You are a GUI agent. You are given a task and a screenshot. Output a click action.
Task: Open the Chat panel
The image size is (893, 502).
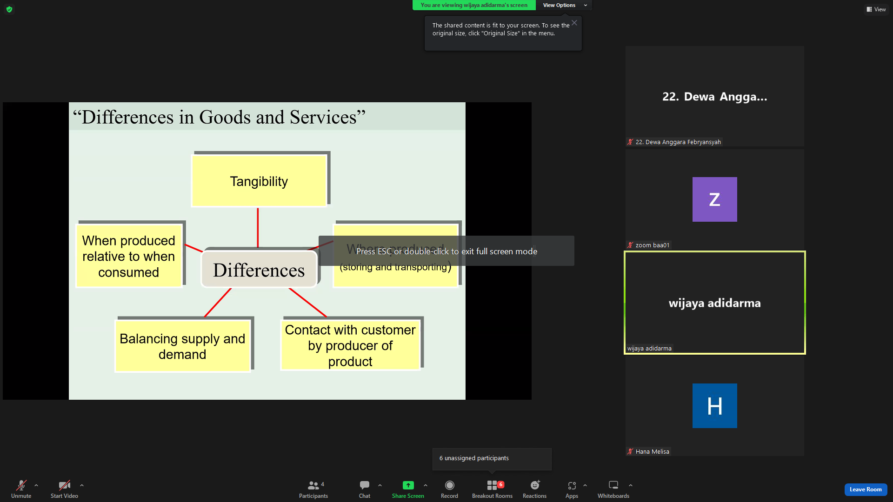[365, 489]
